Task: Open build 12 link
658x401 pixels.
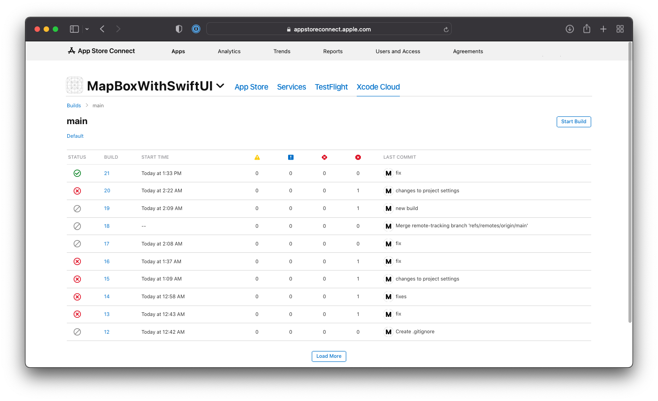Action: pos(107,332)
